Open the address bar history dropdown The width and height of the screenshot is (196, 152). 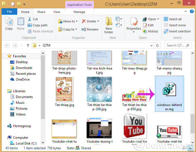coord(151,45)
